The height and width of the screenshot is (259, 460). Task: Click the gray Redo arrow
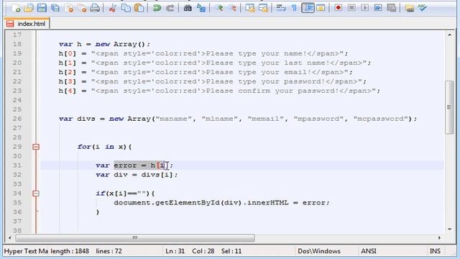(170, 8)
